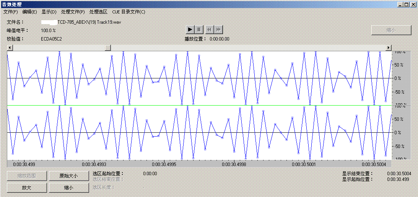Open the 编辑(E) menu

[29, 12]
